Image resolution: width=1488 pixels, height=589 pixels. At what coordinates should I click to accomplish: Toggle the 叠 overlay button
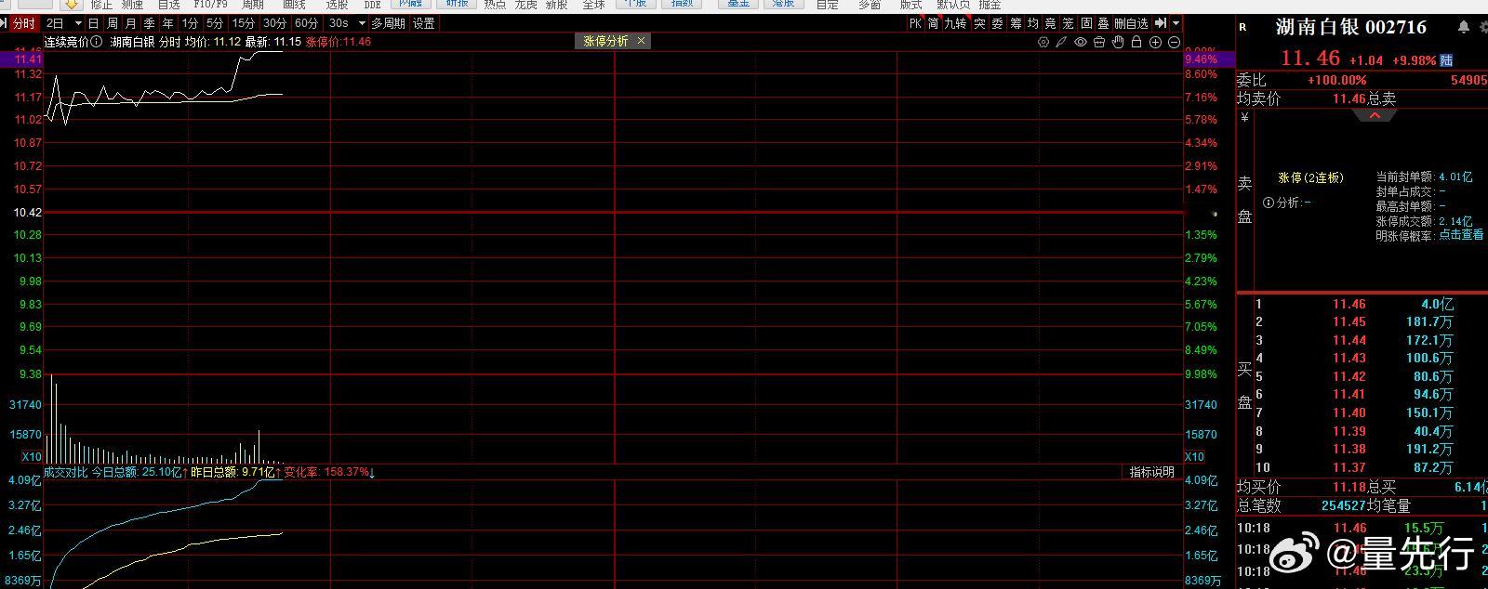pos(1103,23)
